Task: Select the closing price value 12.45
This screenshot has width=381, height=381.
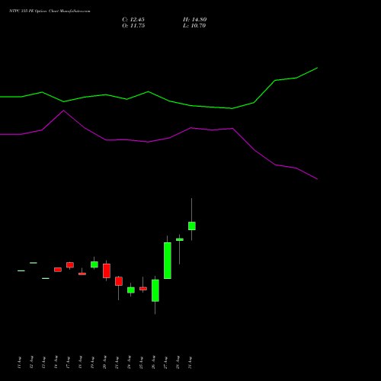Action: click(x=137, y=20)
